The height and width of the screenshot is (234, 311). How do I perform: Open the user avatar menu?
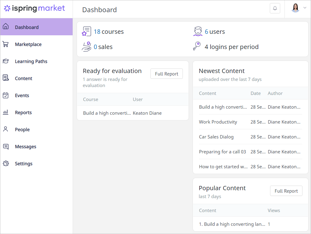pos(295,8)
